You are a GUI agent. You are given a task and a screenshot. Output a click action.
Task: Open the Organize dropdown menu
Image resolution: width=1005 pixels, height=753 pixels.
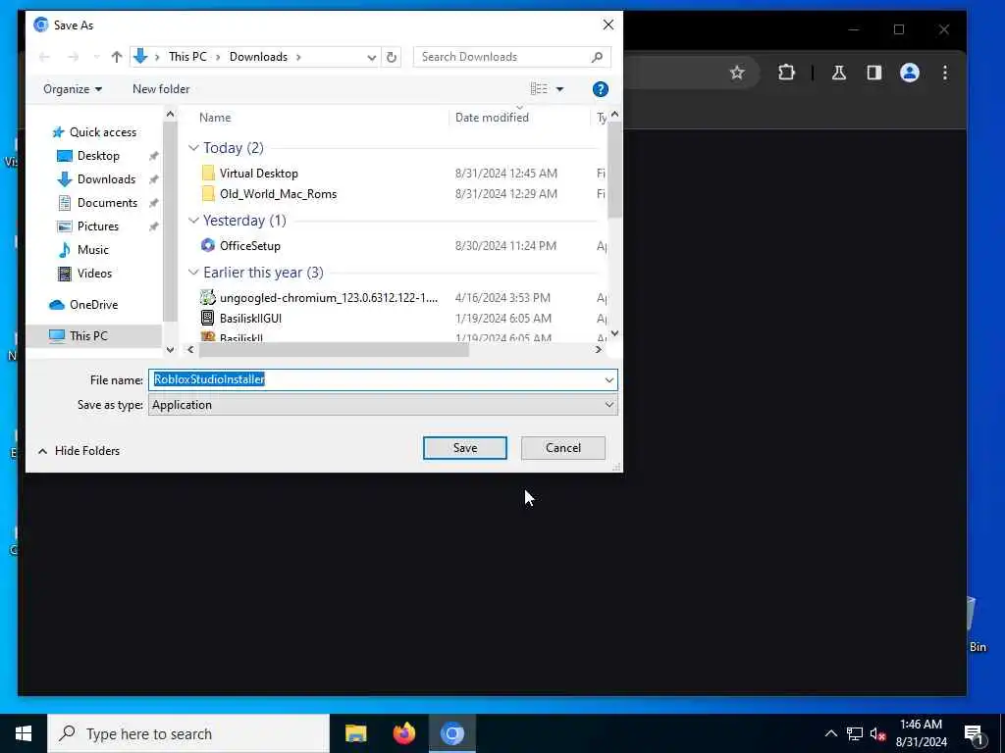point(73,89)
